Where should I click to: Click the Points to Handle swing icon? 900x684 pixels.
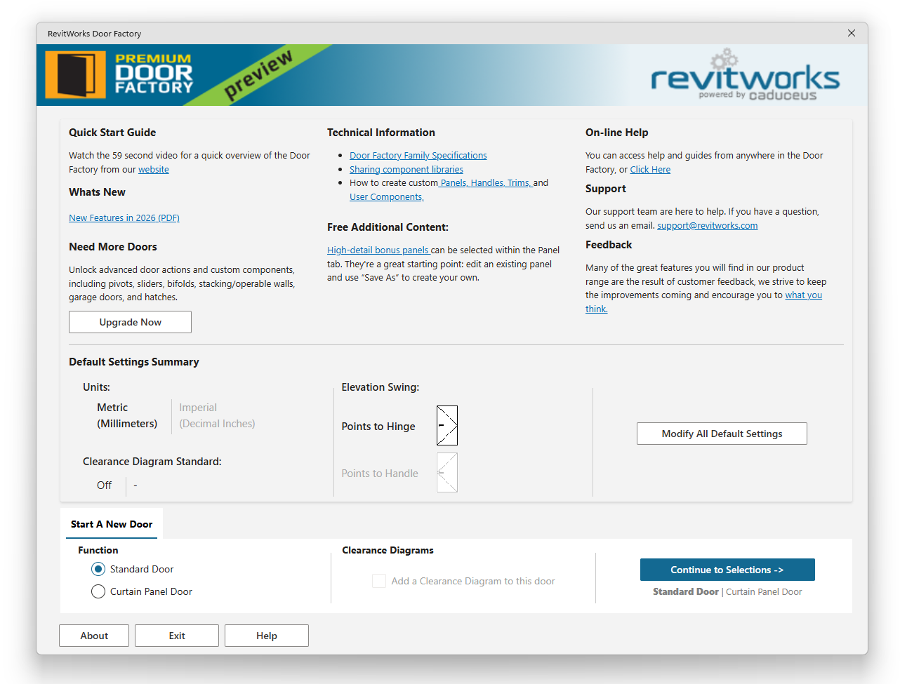(447, 472)
